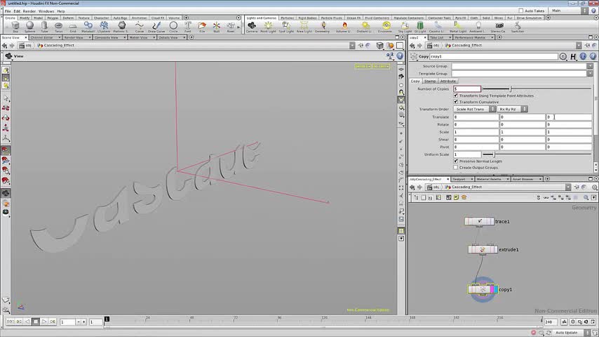The image size is (599, 337).
Task: Click the Switcher shelf tool
Action: (x=518, y=27)
